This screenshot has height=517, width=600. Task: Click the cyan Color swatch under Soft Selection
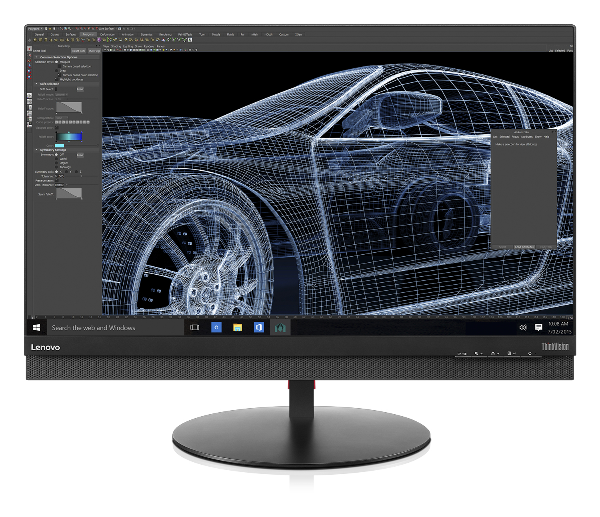coord(60,146)
